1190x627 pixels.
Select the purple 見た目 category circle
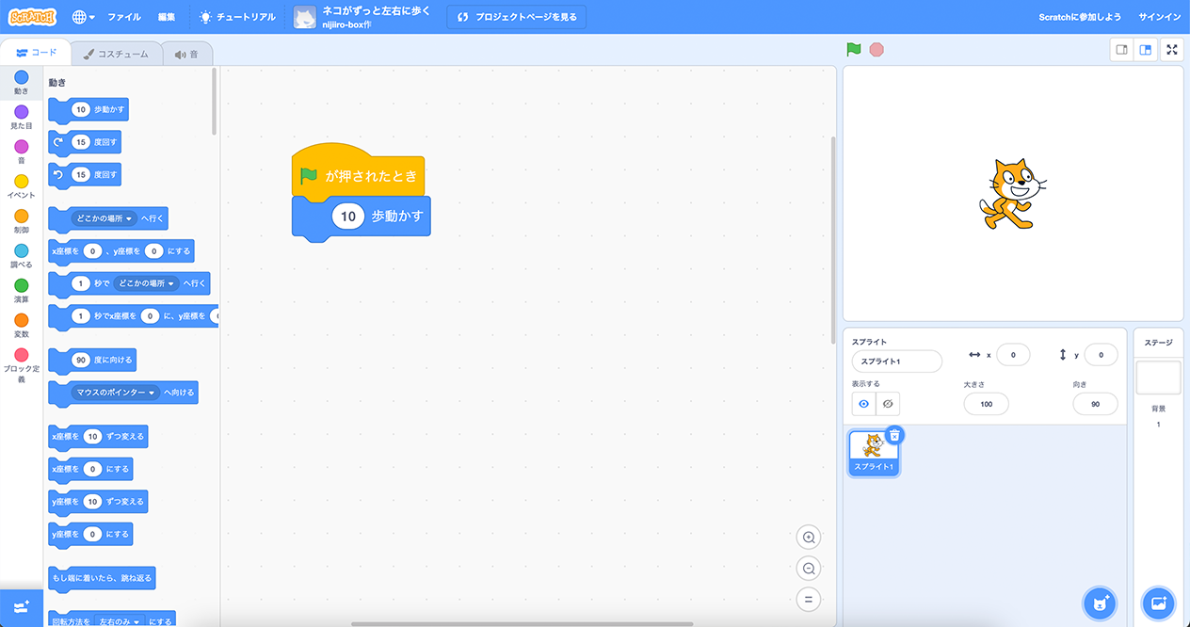[22, 112]
